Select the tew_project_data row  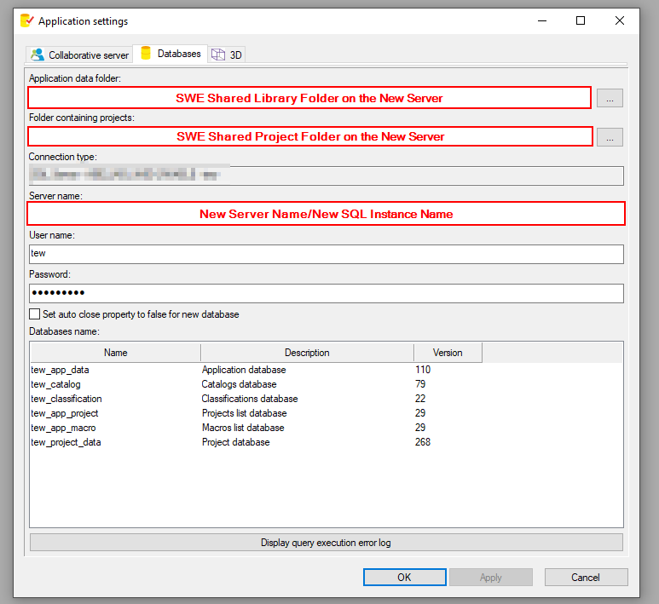pyautogui.click(x=66, y=442)
